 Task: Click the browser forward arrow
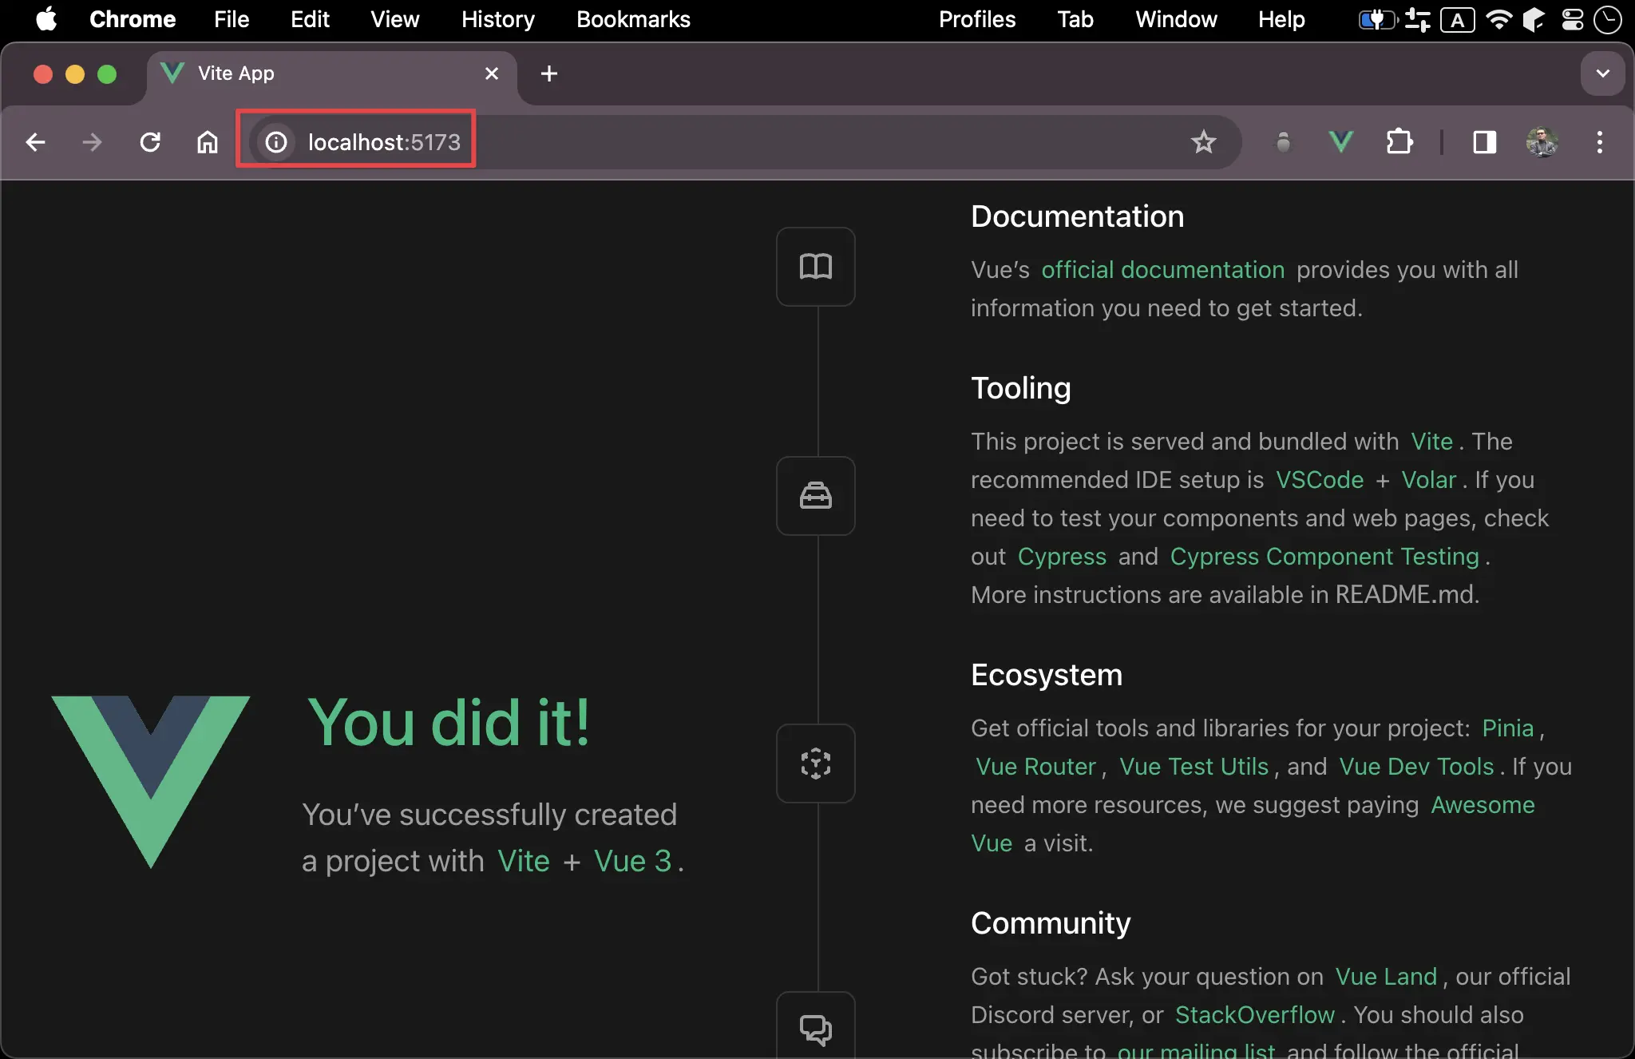[93, 142]
